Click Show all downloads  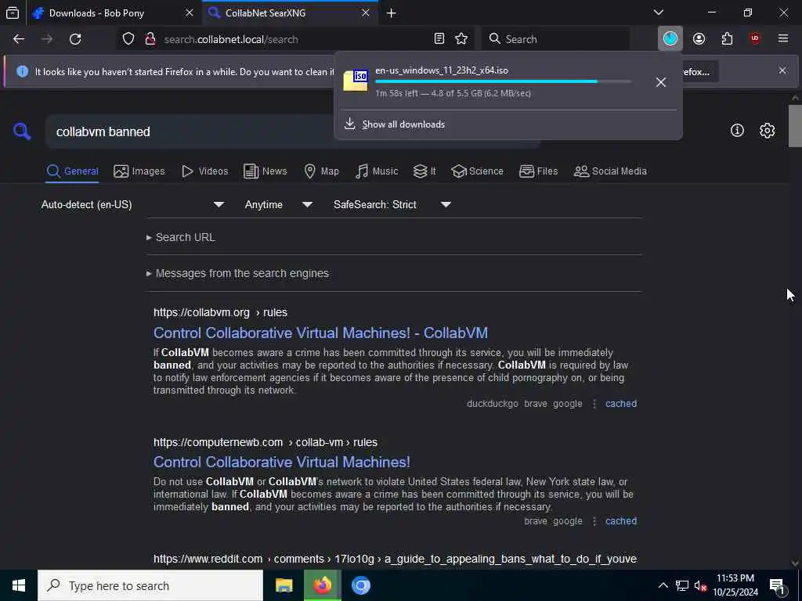(x=403, y=124)
